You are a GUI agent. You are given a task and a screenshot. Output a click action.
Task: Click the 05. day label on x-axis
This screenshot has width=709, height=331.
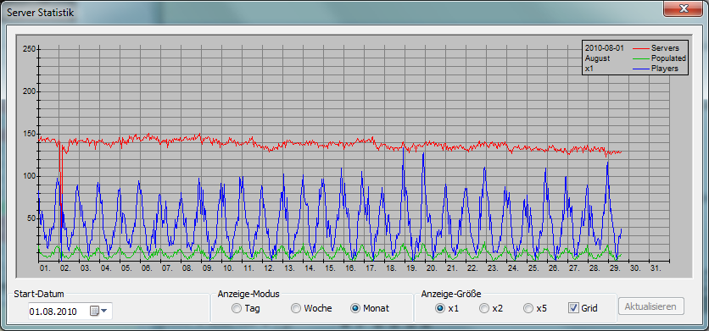126,268
